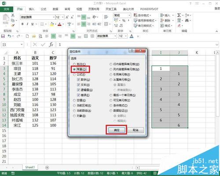This screenshot has height=176, width=220.
Task: Select the 条件格式 radio option in dialog
Action: pos(118,106)
